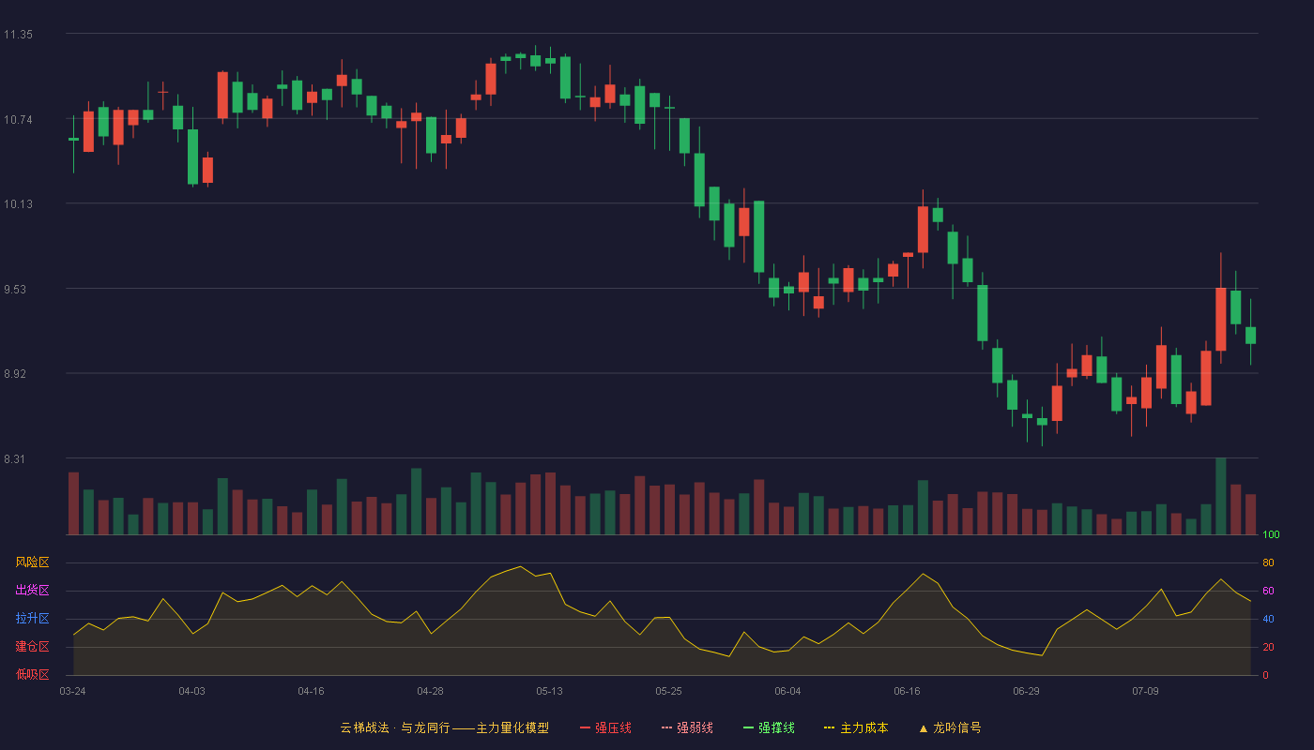Viewport: 1314px width, 750px height.
Task: Click the tallest volume bar
Action: click(x=1221, y=496)
